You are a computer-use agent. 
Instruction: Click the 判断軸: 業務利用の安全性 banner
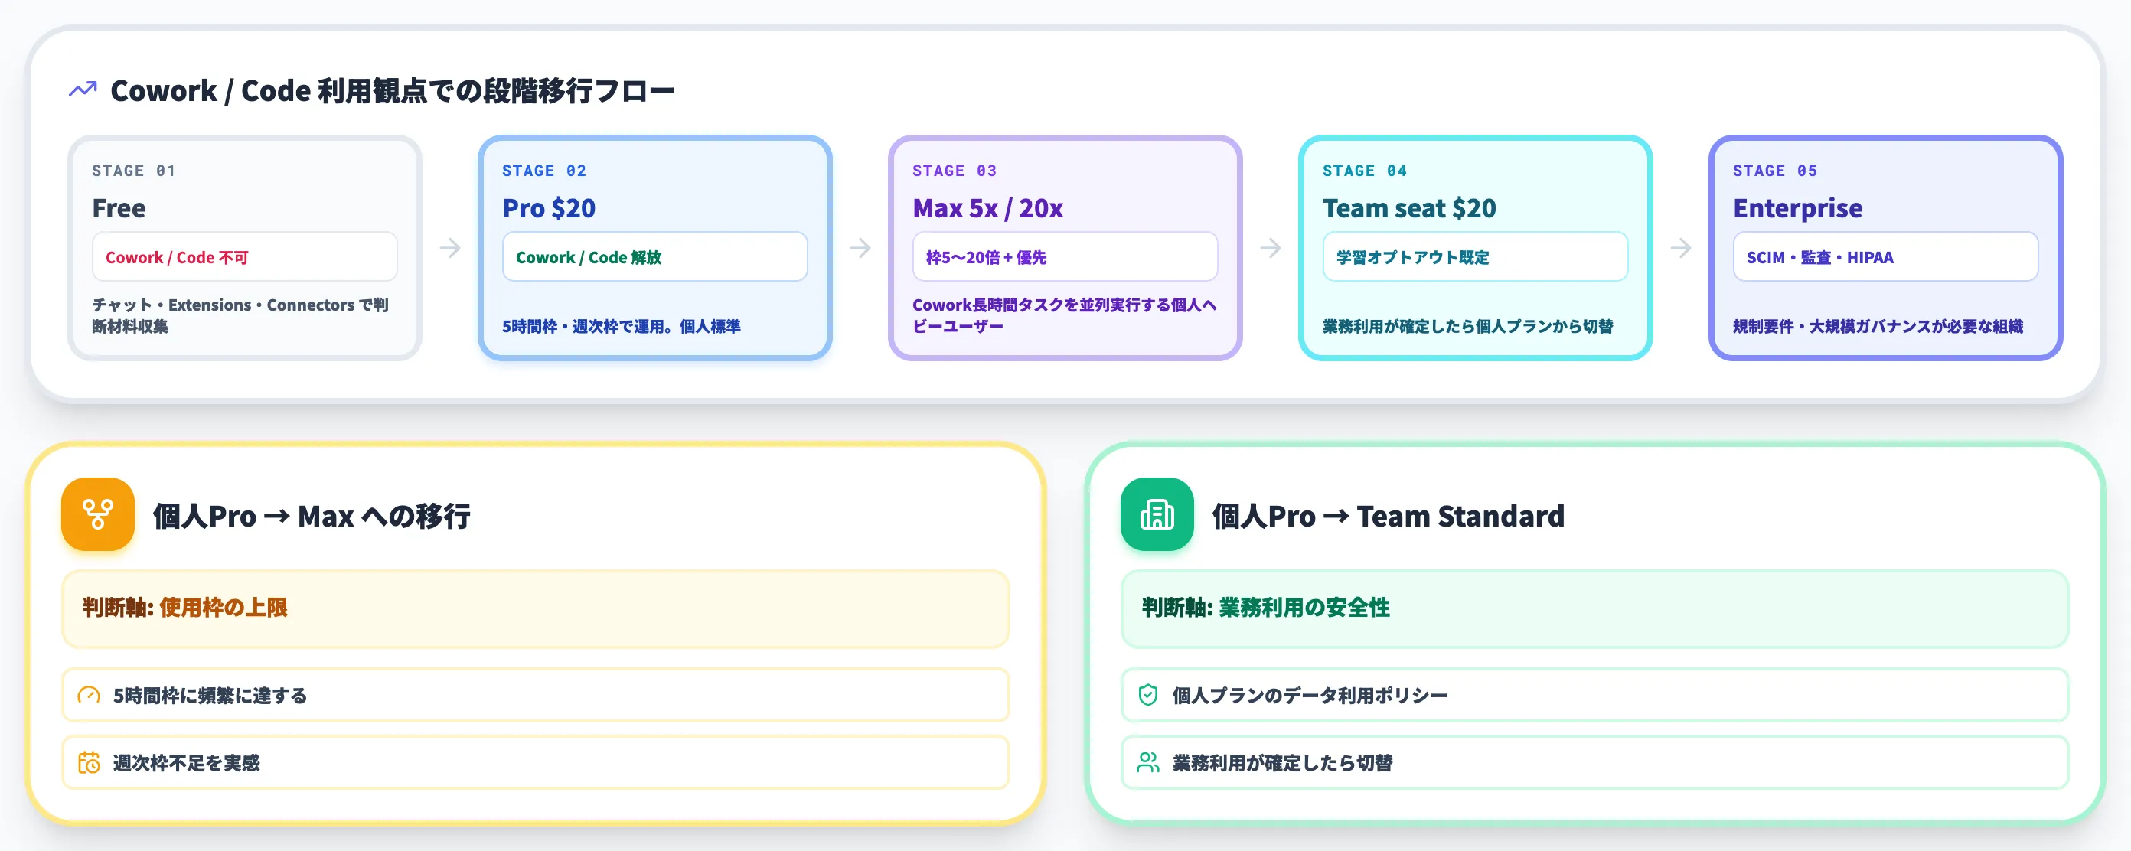pos(1595,608)
